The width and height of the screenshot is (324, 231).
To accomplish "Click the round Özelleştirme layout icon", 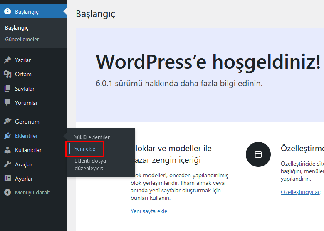I will (x=258, y=154).
